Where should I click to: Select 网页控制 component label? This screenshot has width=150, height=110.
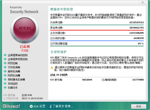coord(13,63)
